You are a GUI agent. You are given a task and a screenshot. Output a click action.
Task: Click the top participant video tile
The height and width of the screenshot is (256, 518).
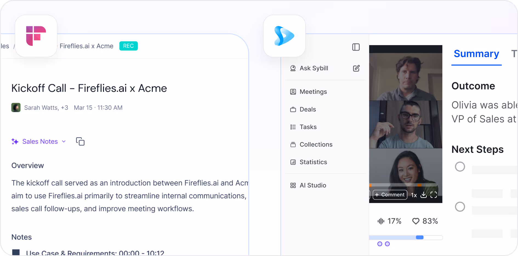tap(406, 77)
